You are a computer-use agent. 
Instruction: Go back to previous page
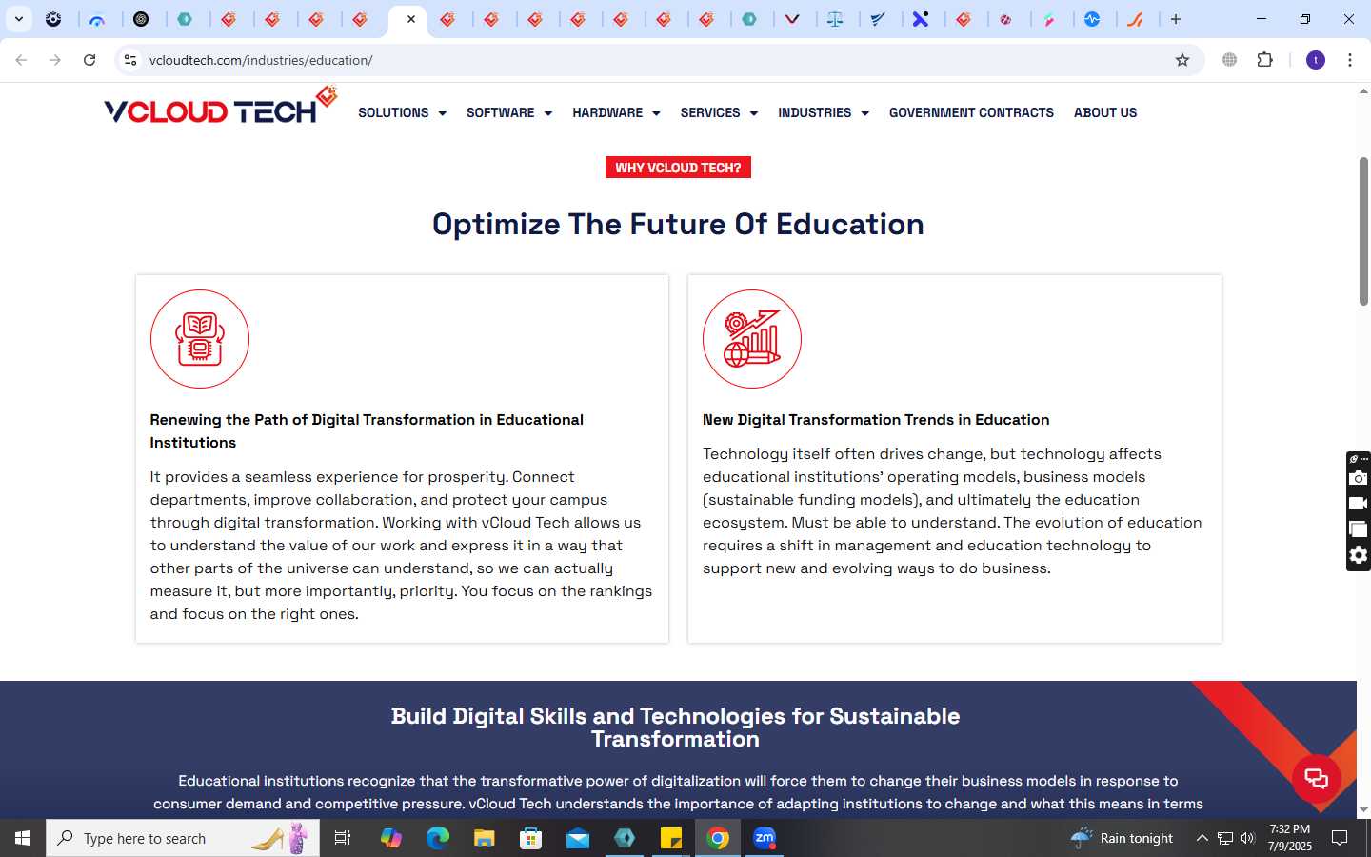click(21, 60)
